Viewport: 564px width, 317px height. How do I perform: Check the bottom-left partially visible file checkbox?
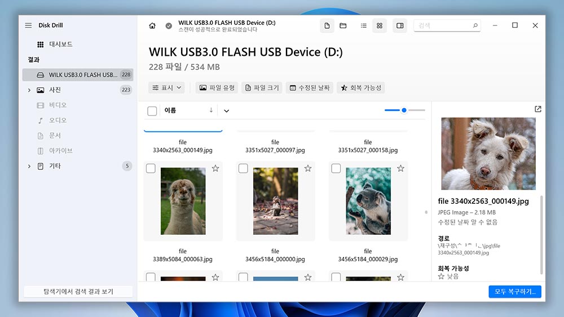pyautogui.click(x=151, y=277)
